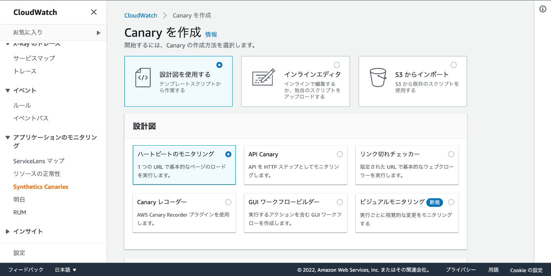Open ルール in the sidebar
The height and width of the screenshot is (276, 551).
tap(22, 105)
